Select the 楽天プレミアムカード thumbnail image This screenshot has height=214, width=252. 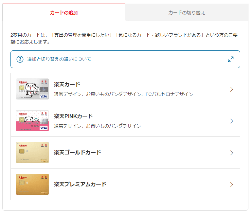(x=32, y=184)
